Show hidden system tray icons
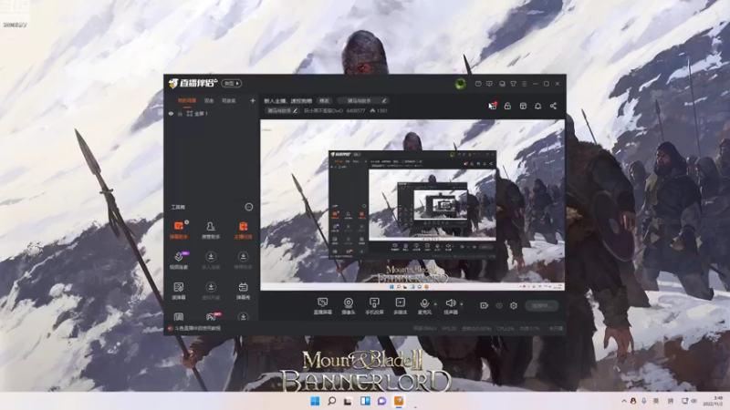The image size is (730, 410). [x=624, y=401]
